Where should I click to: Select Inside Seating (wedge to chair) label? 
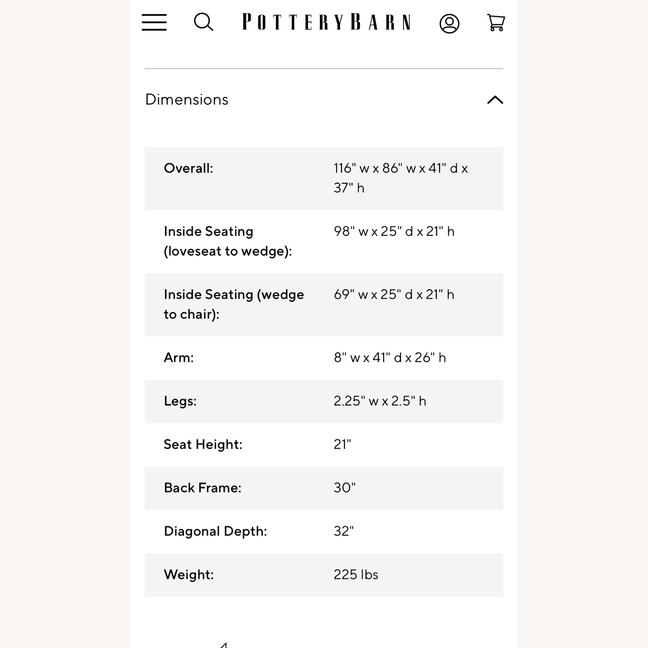point(234,304)
